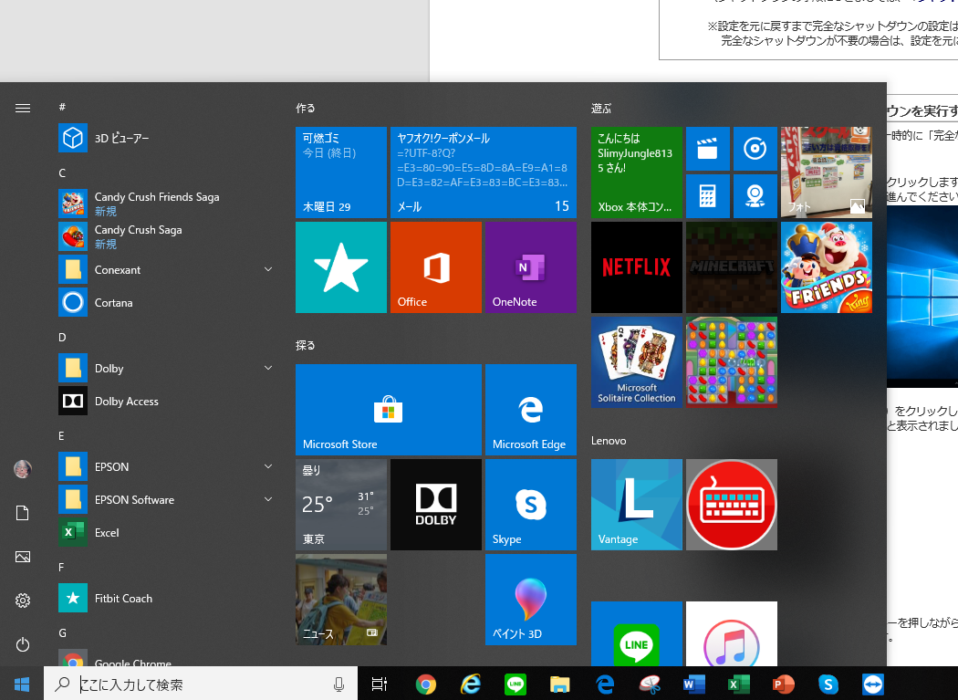Open Task View on the taskbar

pos(380,684)
